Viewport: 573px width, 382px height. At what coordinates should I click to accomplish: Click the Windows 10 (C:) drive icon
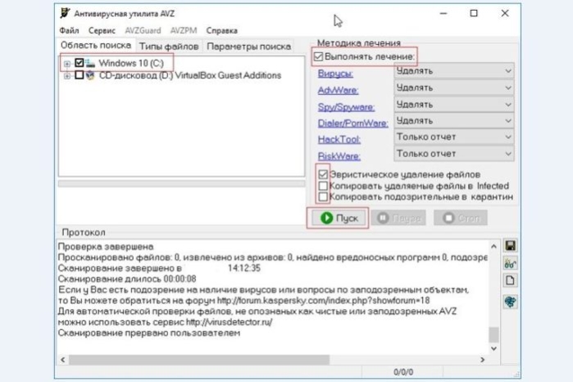click(90, 63)
